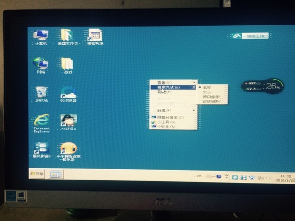Open 屏幕分辨率(C) from the context menu

(x=173, y=117)
